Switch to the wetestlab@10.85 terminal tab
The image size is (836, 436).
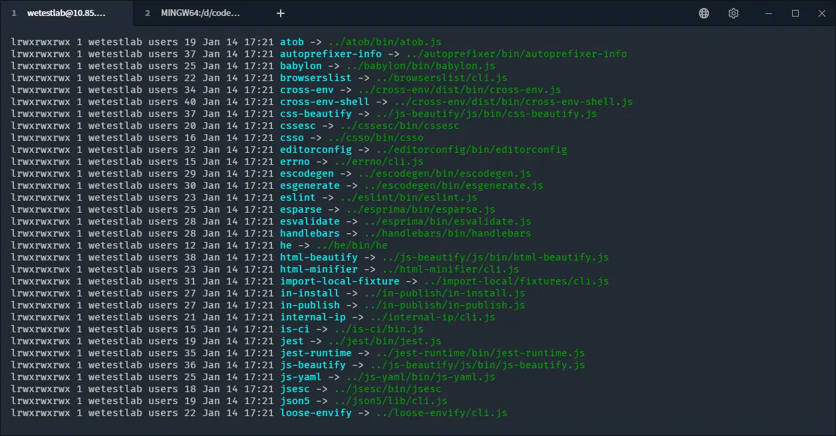click(x=67, y=13)
